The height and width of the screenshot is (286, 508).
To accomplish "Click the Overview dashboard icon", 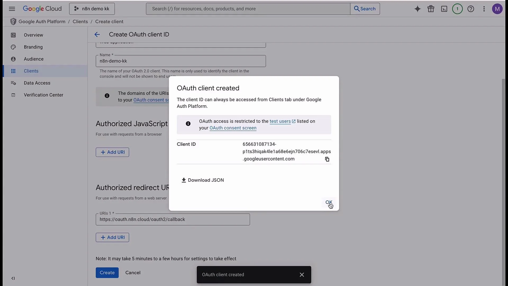I will pos(13,35).
